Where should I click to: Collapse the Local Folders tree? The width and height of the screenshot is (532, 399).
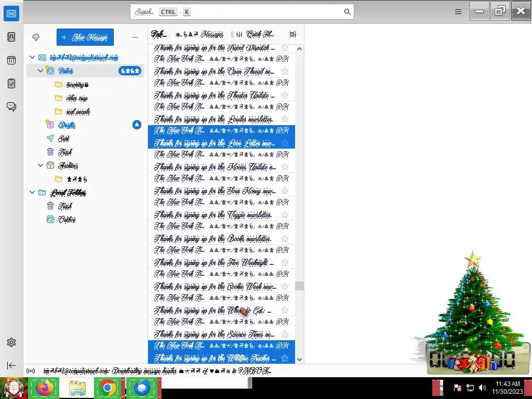(32, 192)
